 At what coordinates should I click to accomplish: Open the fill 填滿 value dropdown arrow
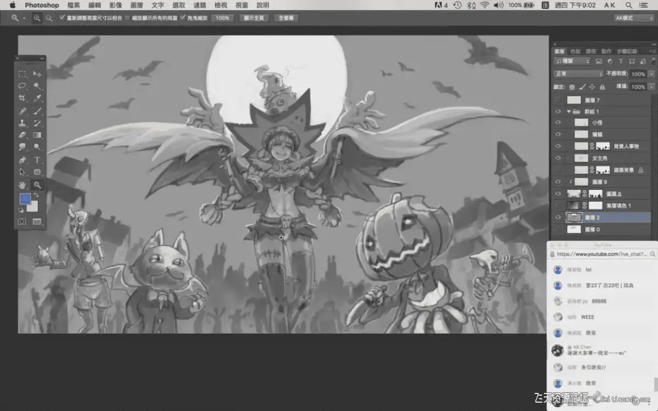[651, 87]
